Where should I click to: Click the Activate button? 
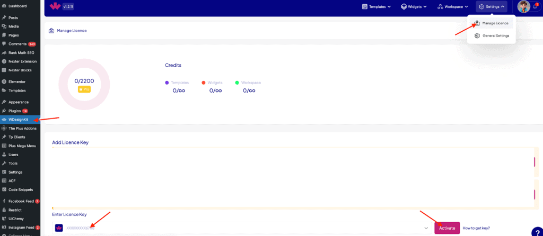446,228
